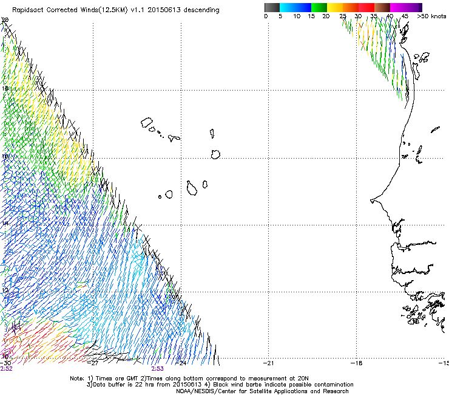This screenshot has width=449, height=395.
Task: Click the NOAA/NESDIS Center for Satellite Applications credit
Action: pyautogui.click(x=262, y=391)
